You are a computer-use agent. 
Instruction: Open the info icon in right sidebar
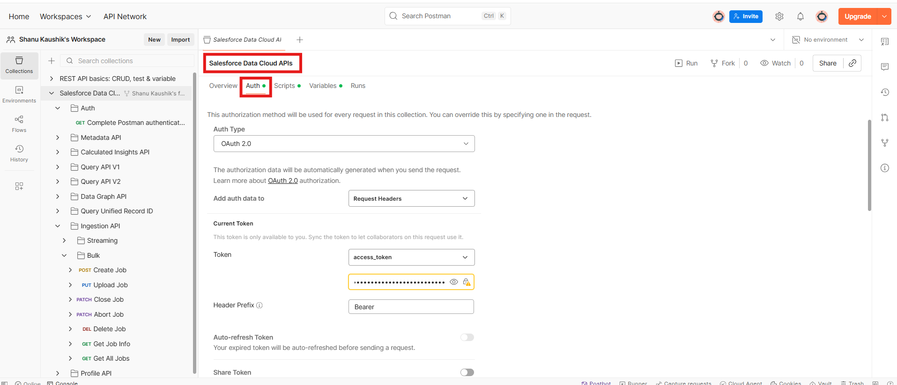point(884,168)
